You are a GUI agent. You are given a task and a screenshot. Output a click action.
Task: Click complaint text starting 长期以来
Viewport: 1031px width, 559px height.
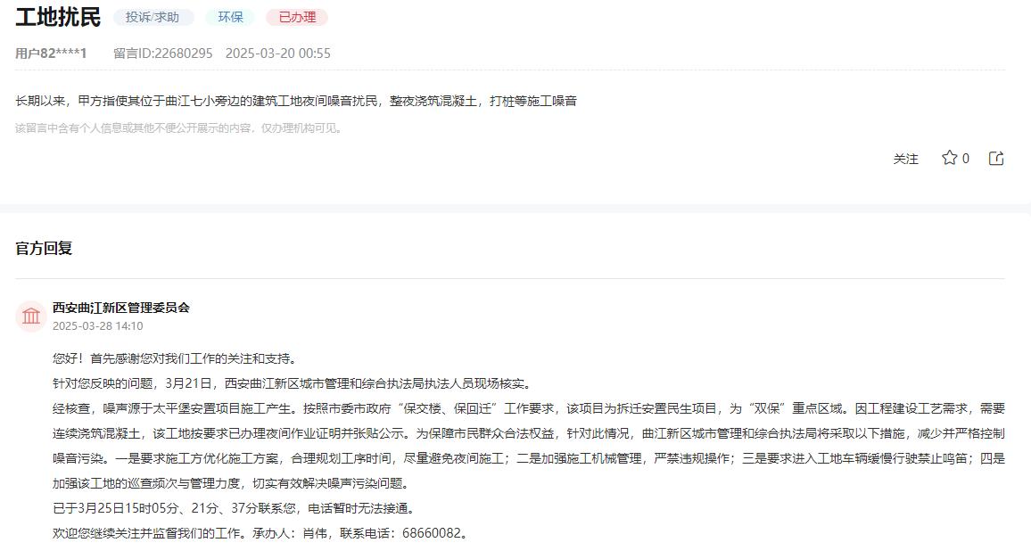point(296,101)
